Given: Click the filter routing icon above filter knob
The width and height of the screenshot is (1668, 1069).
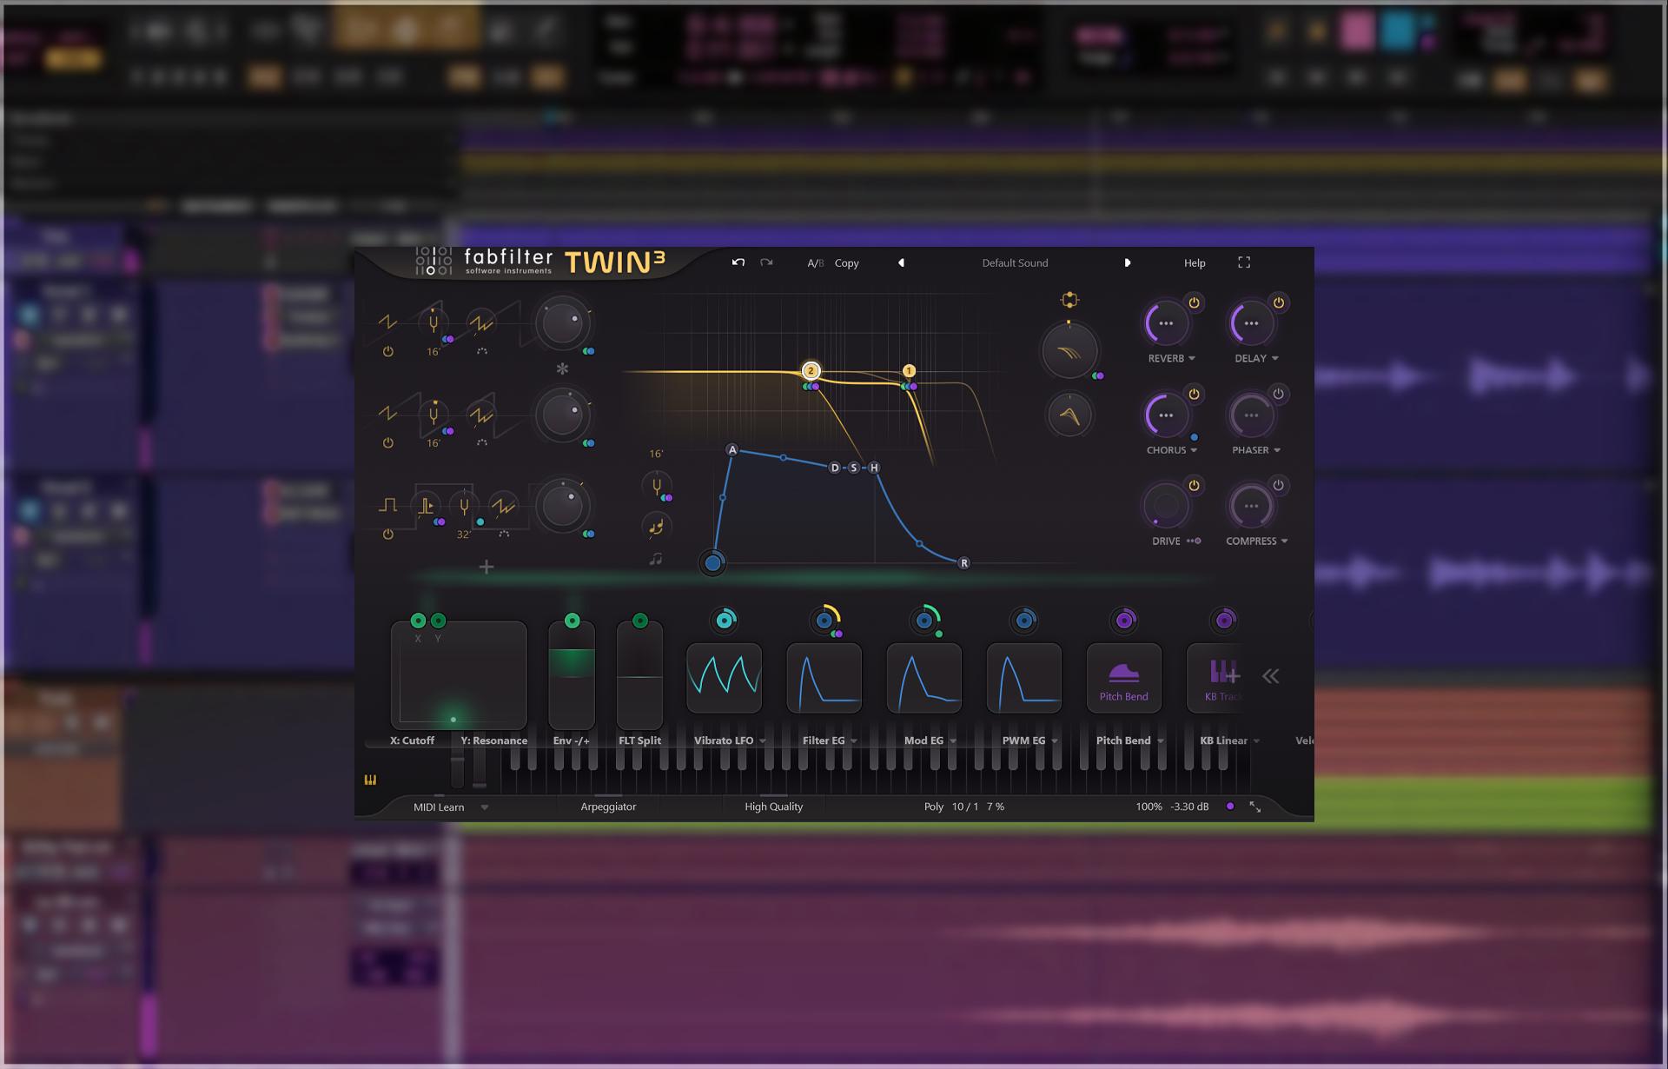Looking at the screenshot, I should 1069,300.
